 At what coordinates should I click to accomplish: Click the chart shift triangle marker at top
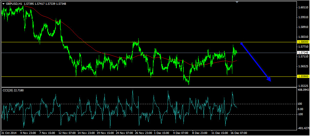point(237,2)
